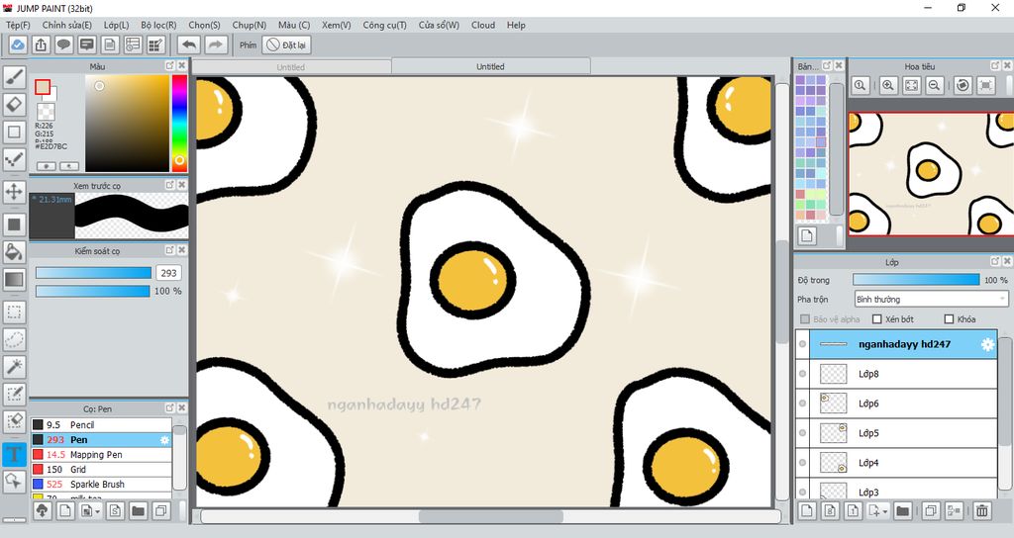Click the foreground color swatch
Viewport: 1014px width, 538px height.
tap(43, 87)
